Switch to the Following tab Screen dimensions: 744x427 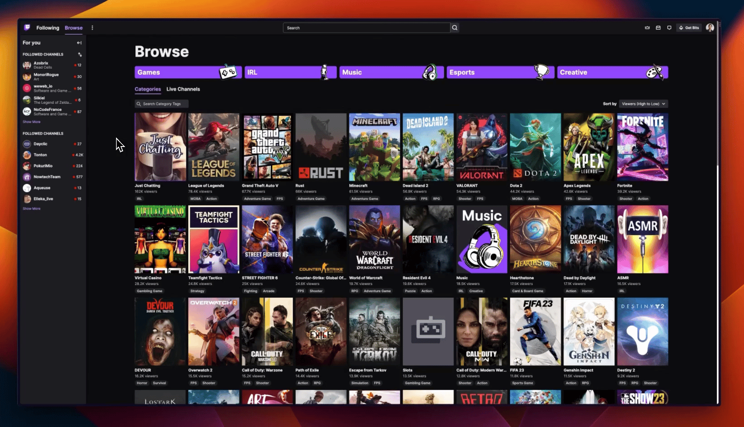[x=47, y=28]
